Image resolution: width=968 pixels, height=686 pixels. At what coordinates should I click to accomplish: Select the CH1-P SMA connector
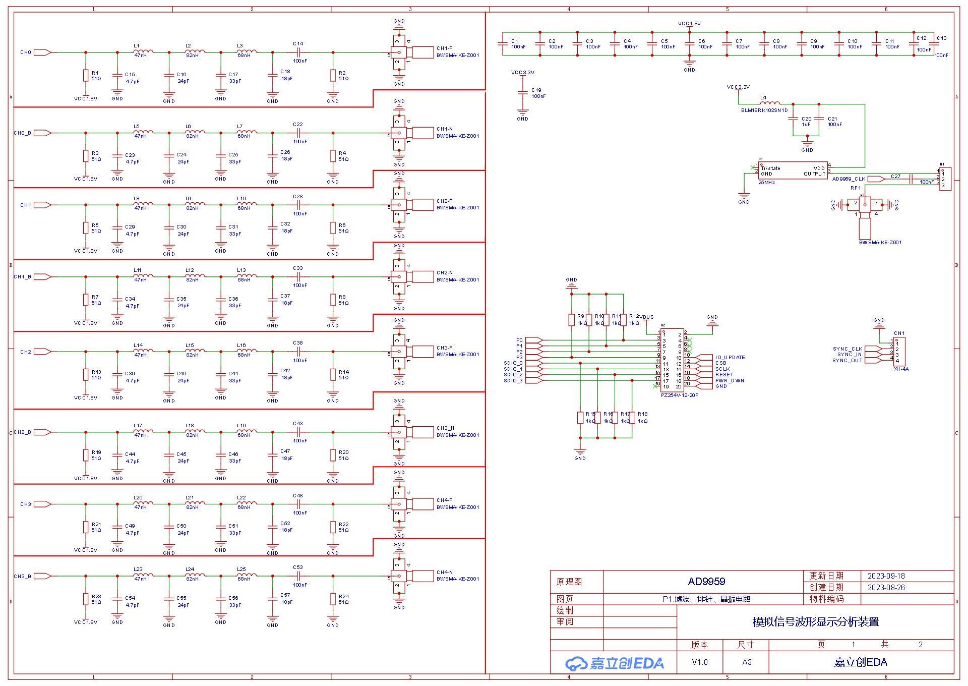coord(412,52)
